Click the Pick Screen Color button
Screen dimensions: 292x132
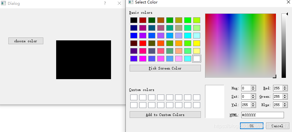tap(165, 68)
